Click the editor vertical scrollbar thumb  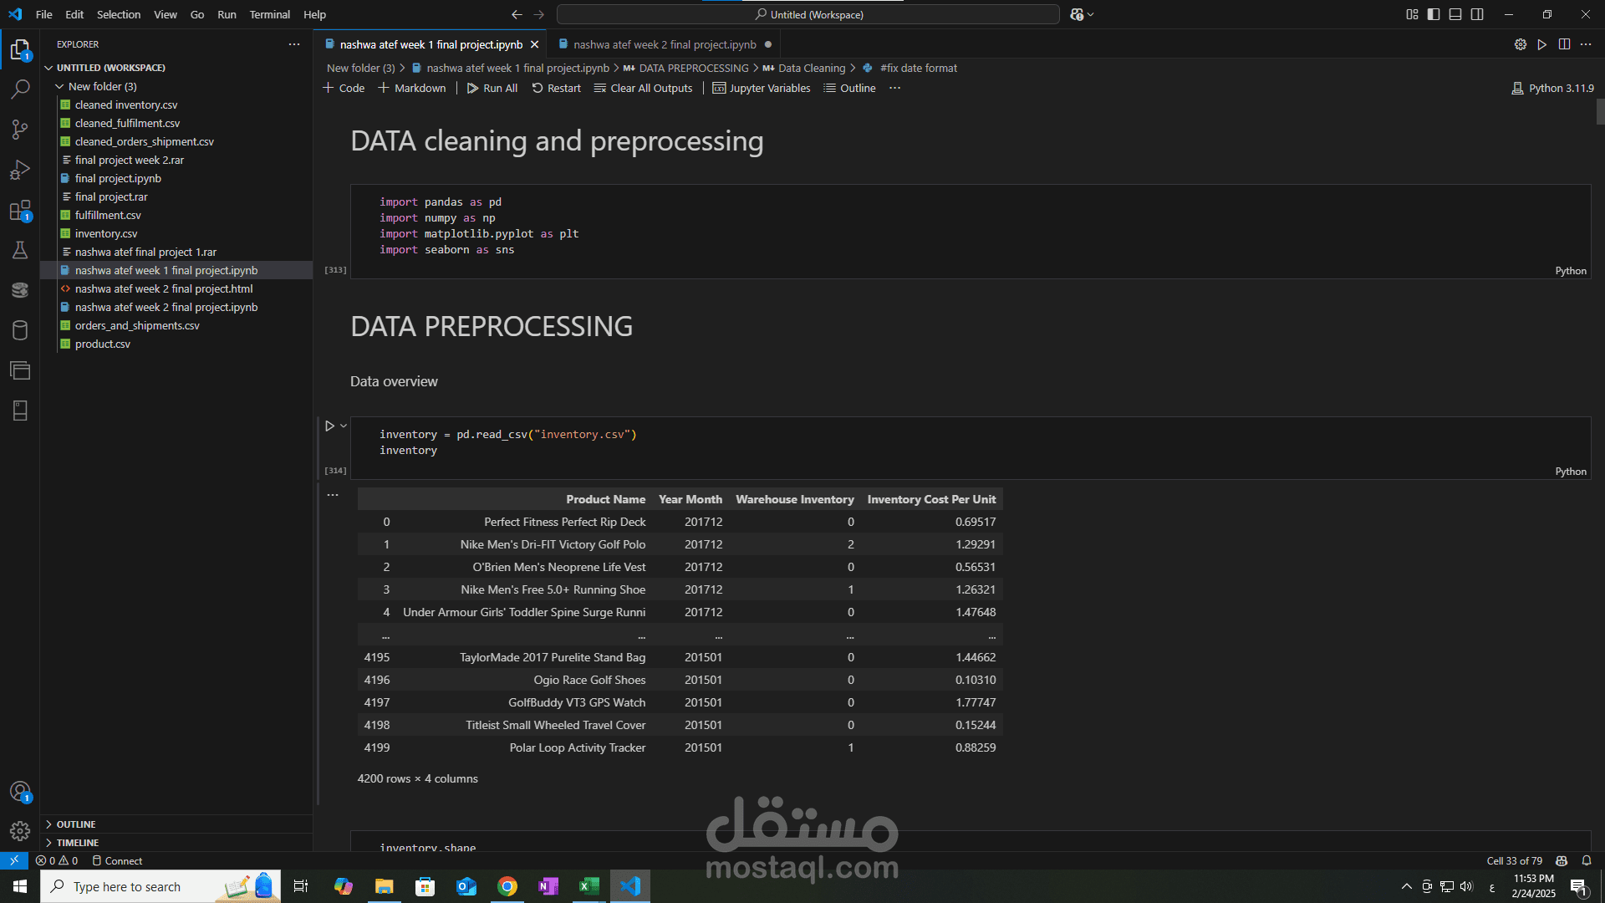coord(1600,112)
